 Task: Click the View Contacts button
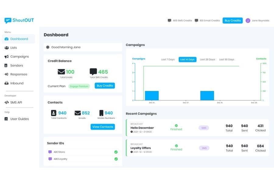coord(103,127)
